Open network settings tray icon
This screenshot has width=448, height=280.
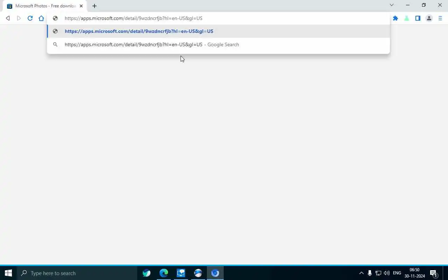pos(378,273)
